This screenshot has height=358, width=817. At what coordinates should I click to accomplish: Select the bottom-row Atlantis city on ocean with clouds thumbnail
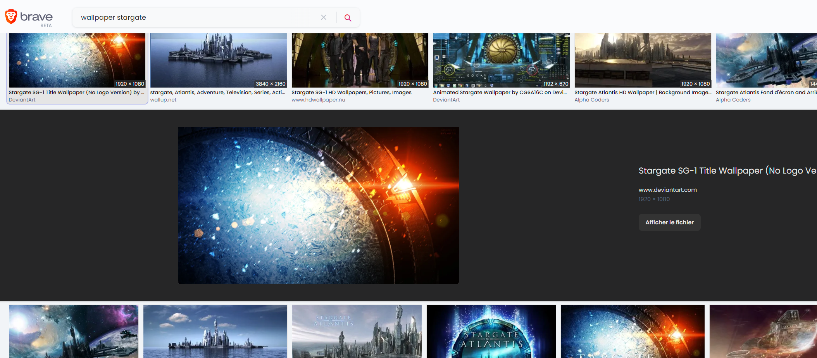[x=215, y=331]
